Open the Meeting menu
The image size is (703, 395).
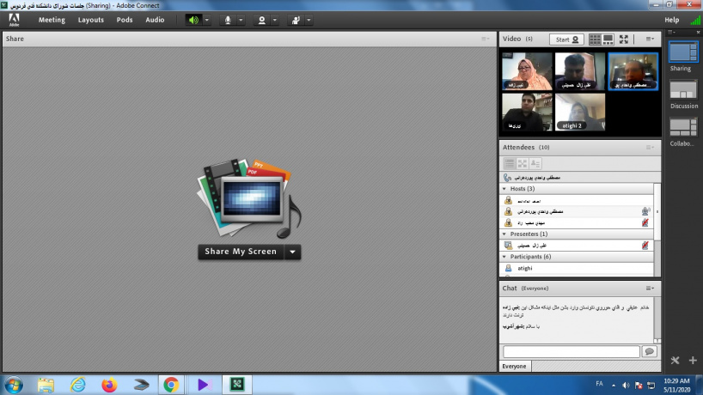51,20
